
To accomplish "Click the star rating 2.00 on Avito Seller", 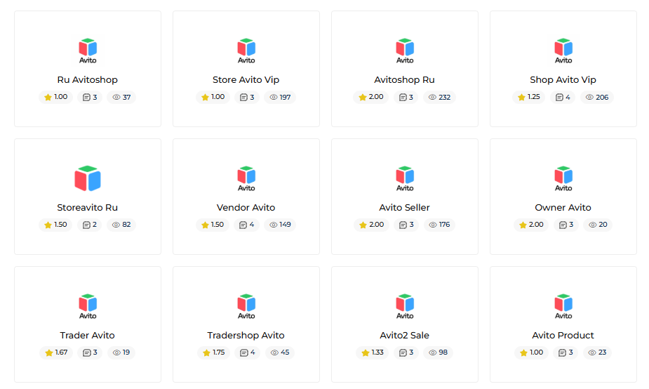I will (x=371, y=225).
